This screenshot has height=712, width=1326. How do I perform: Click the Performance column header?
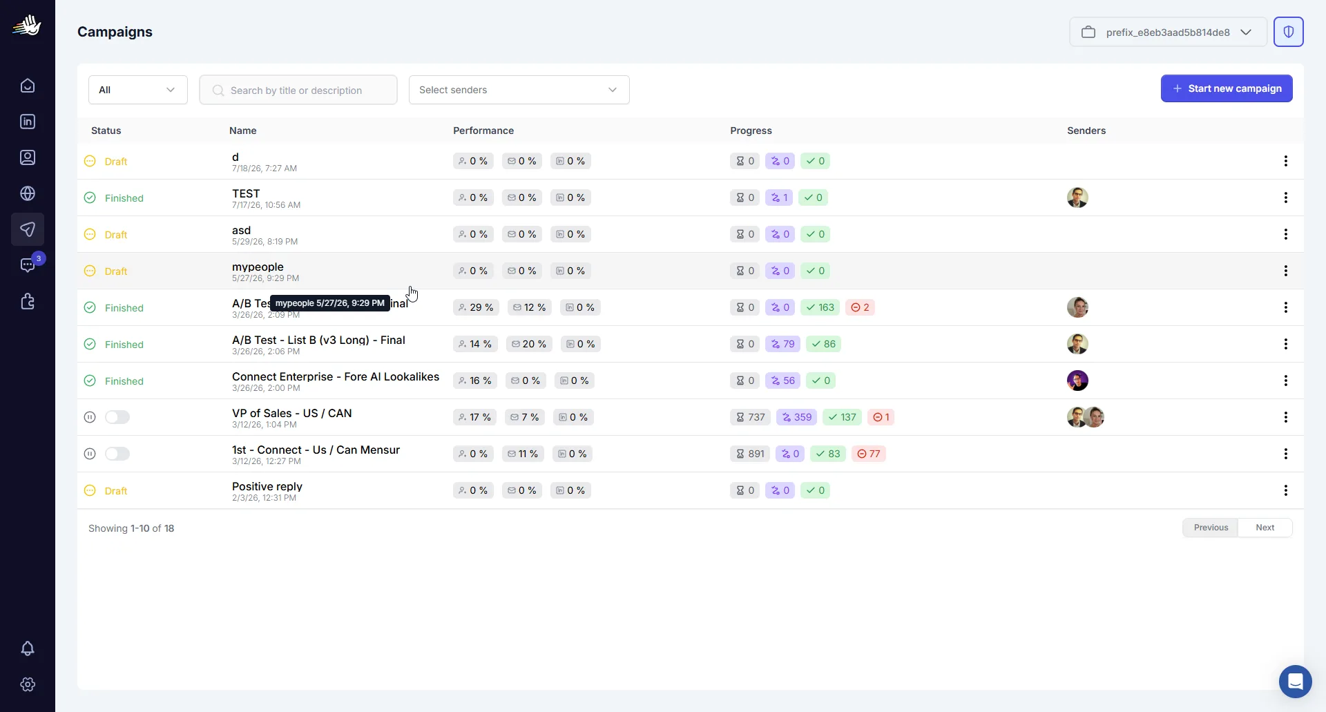pos(483,131)
